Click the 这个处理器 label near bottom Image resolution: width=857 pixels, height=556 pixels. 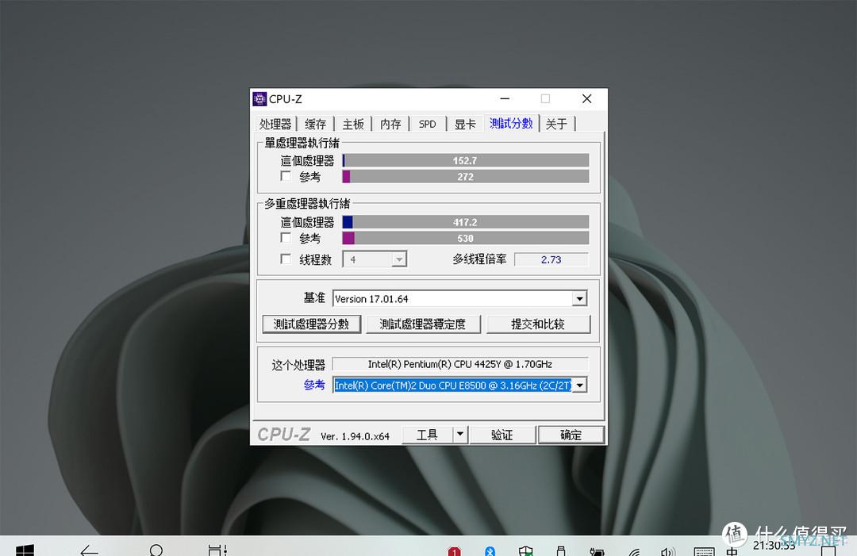(298, 365)
